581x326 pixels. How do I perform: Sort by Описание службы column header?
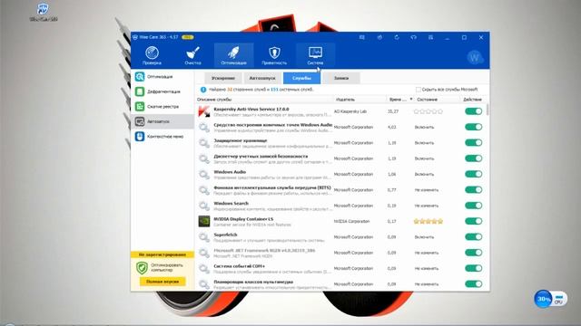tap(214, 100)
